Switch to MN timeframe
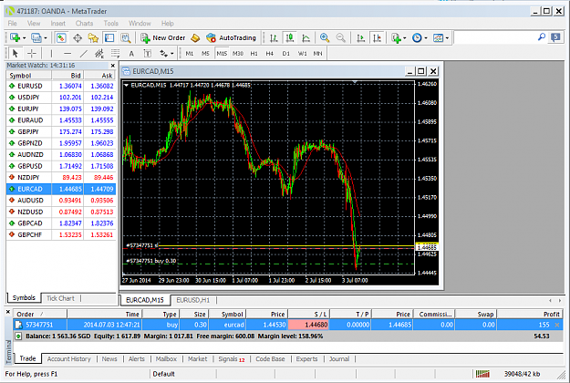570x383 pixels. (x=317, y=54)
